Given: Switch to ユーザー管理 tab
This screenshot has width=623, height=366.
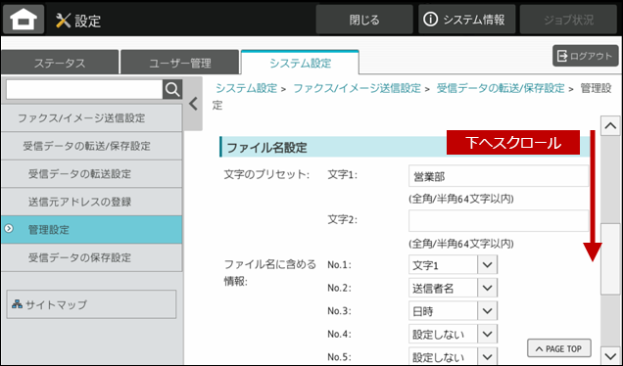Looking at the screenshot, I should pyautogui.click(x=180, y=63).
